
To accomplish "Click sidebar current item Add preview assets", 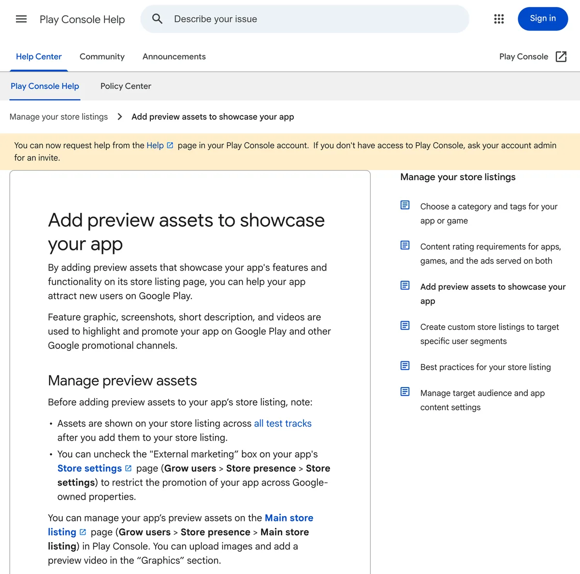I will 493,294.
